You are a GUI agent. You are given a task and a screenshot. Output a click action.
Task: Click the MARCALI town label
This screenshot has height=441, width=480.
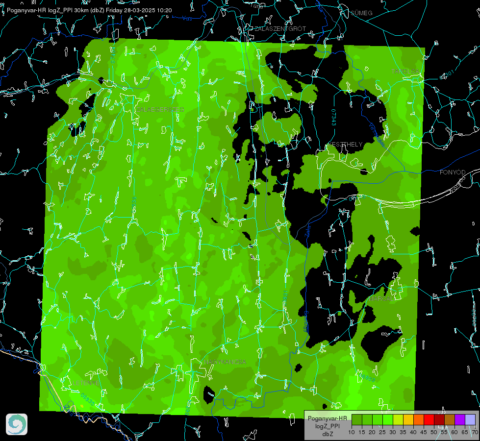381,298
